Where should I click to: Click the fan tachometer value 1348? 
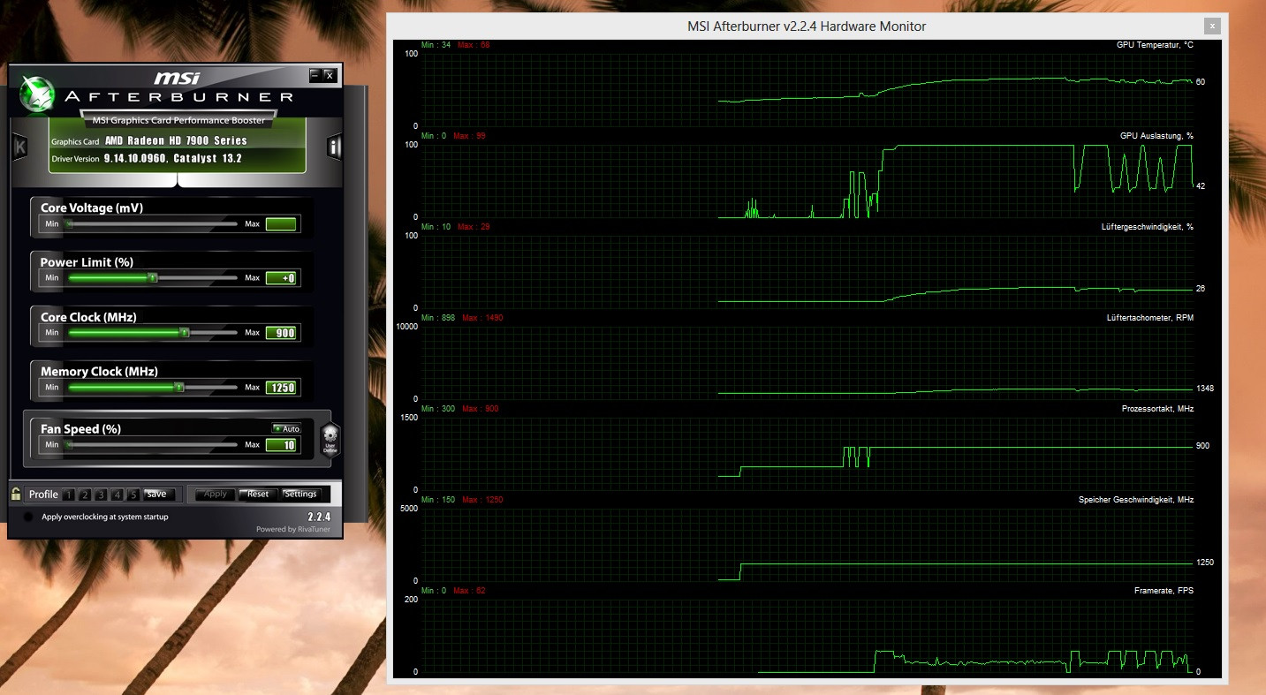(1205, 389)
